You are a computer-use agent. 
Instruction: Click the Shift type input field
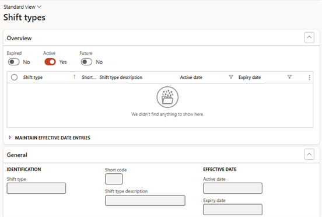pos(36,188)
